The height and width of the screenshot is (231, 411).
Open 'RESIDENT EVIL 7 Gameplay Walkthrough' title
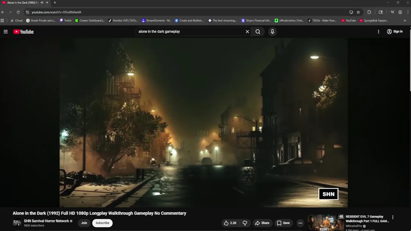coord(367,219)
